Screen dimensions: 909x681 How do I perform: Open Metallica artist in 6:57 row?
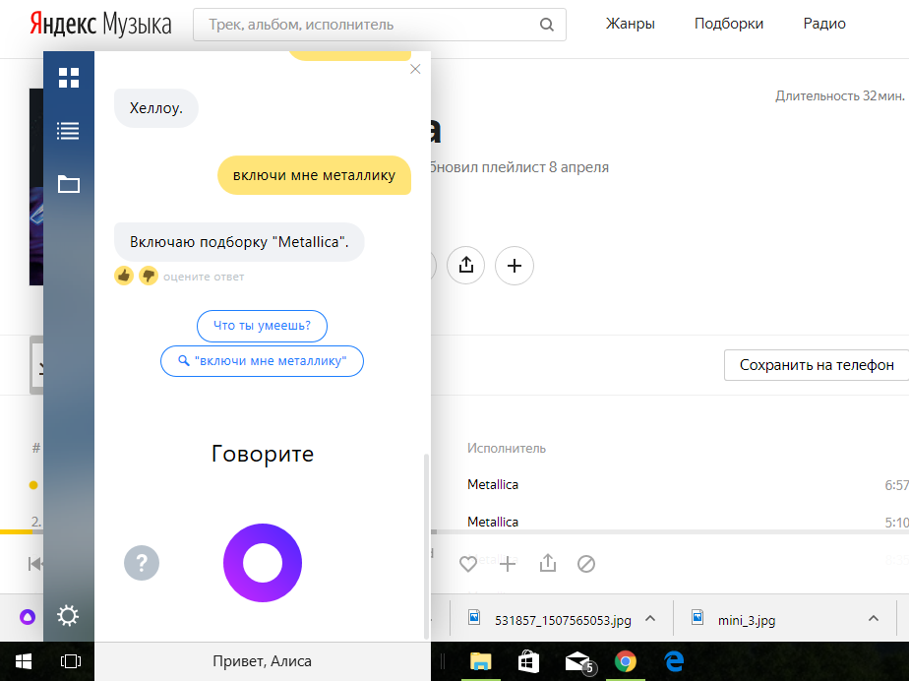tap(493, 485)
